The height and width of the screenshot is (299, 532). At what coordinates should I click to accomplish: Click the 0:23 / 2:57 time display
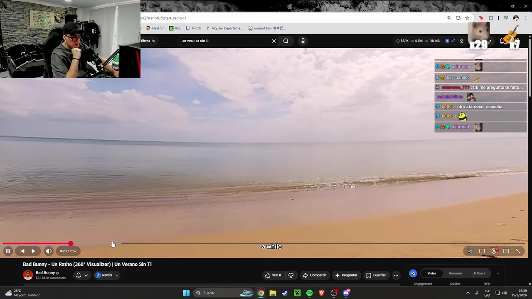pos(68,251)
